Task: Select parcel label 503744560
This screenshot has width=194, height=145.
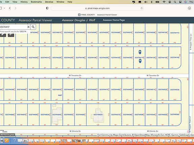Action: click(x=175, y=114)
